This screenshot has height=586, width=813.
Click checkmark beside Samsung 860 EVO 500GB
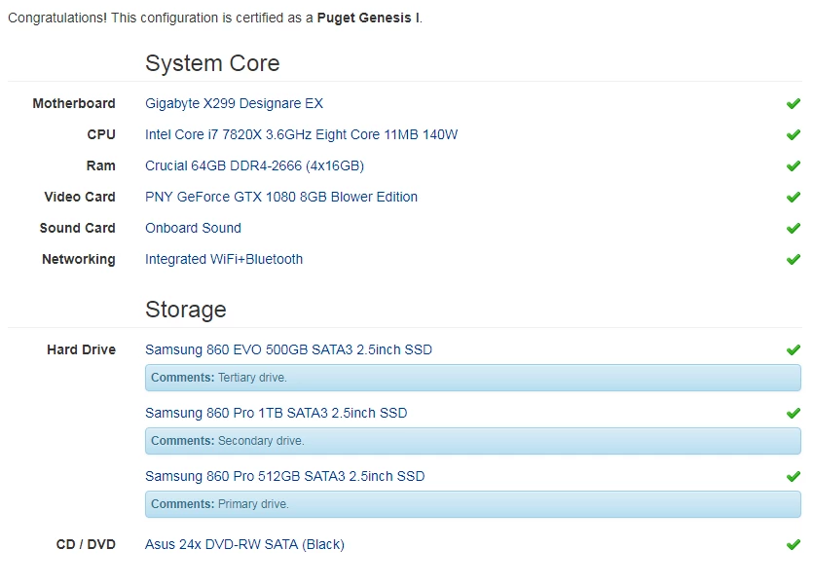coord(794,350)
